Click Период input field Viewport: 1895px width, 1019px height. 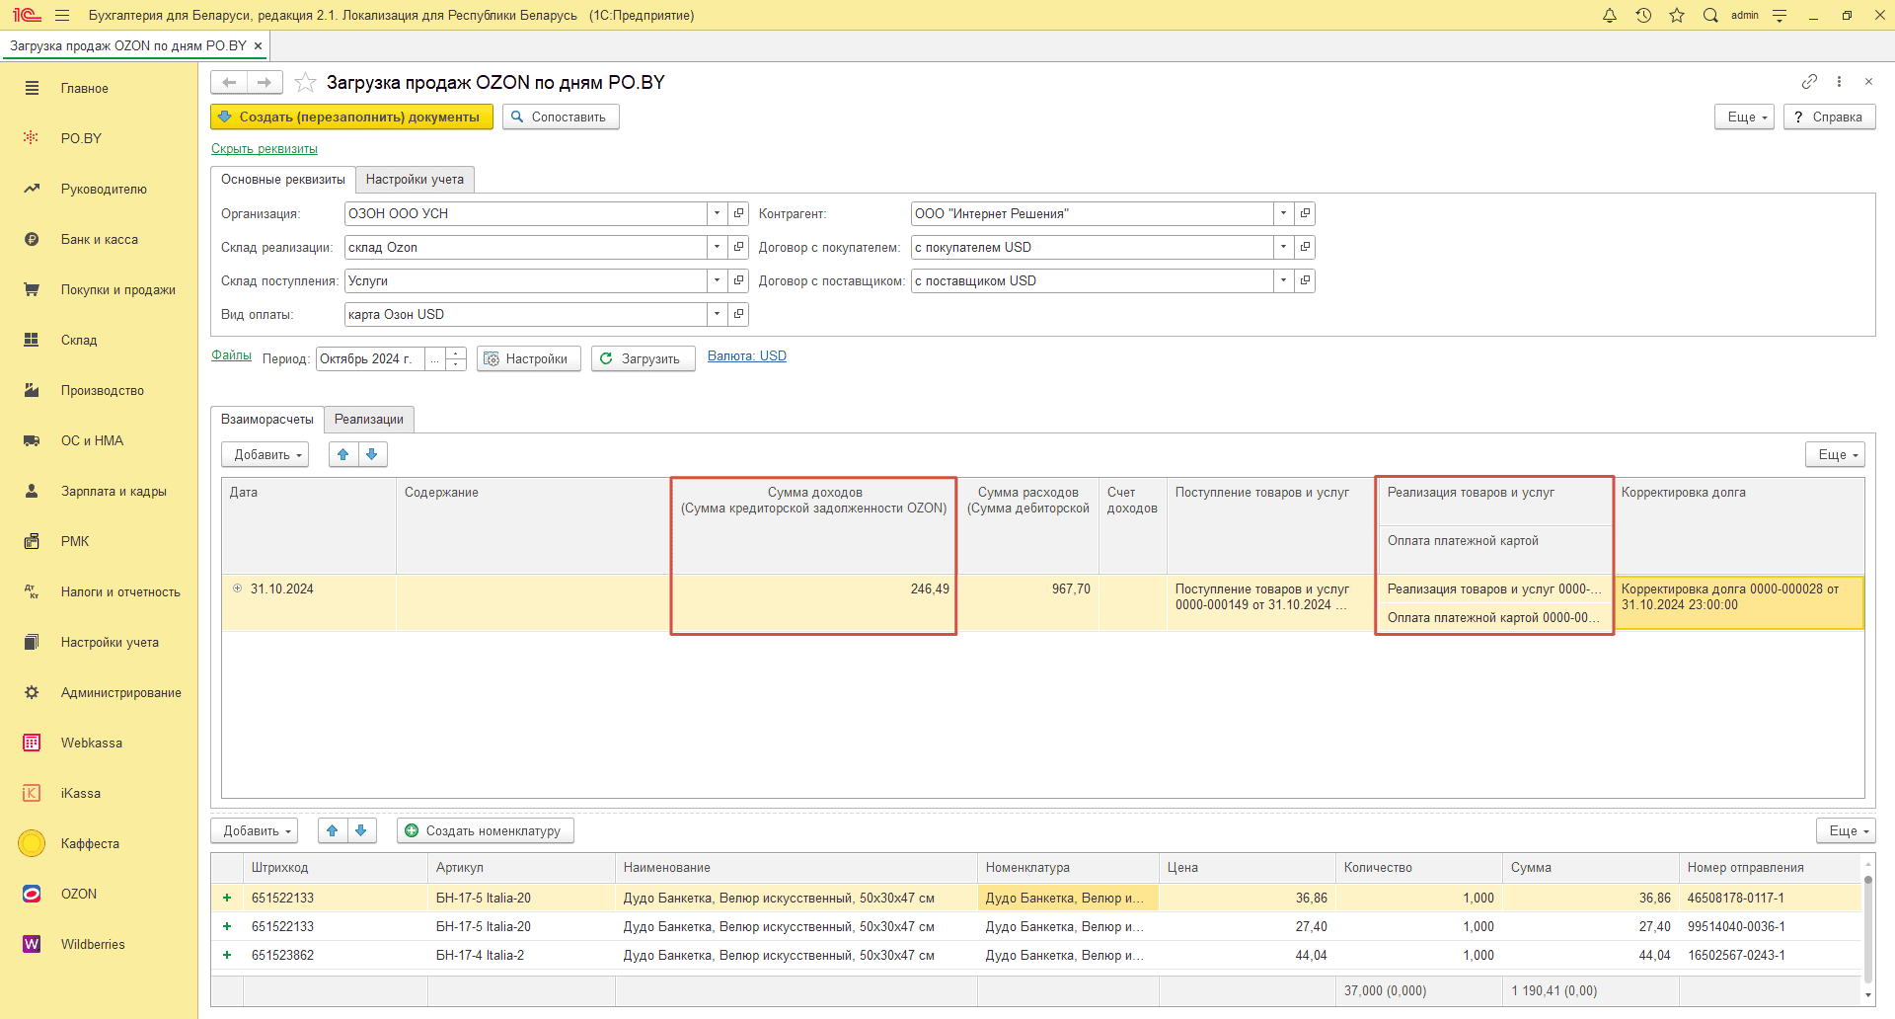[371, 358]
